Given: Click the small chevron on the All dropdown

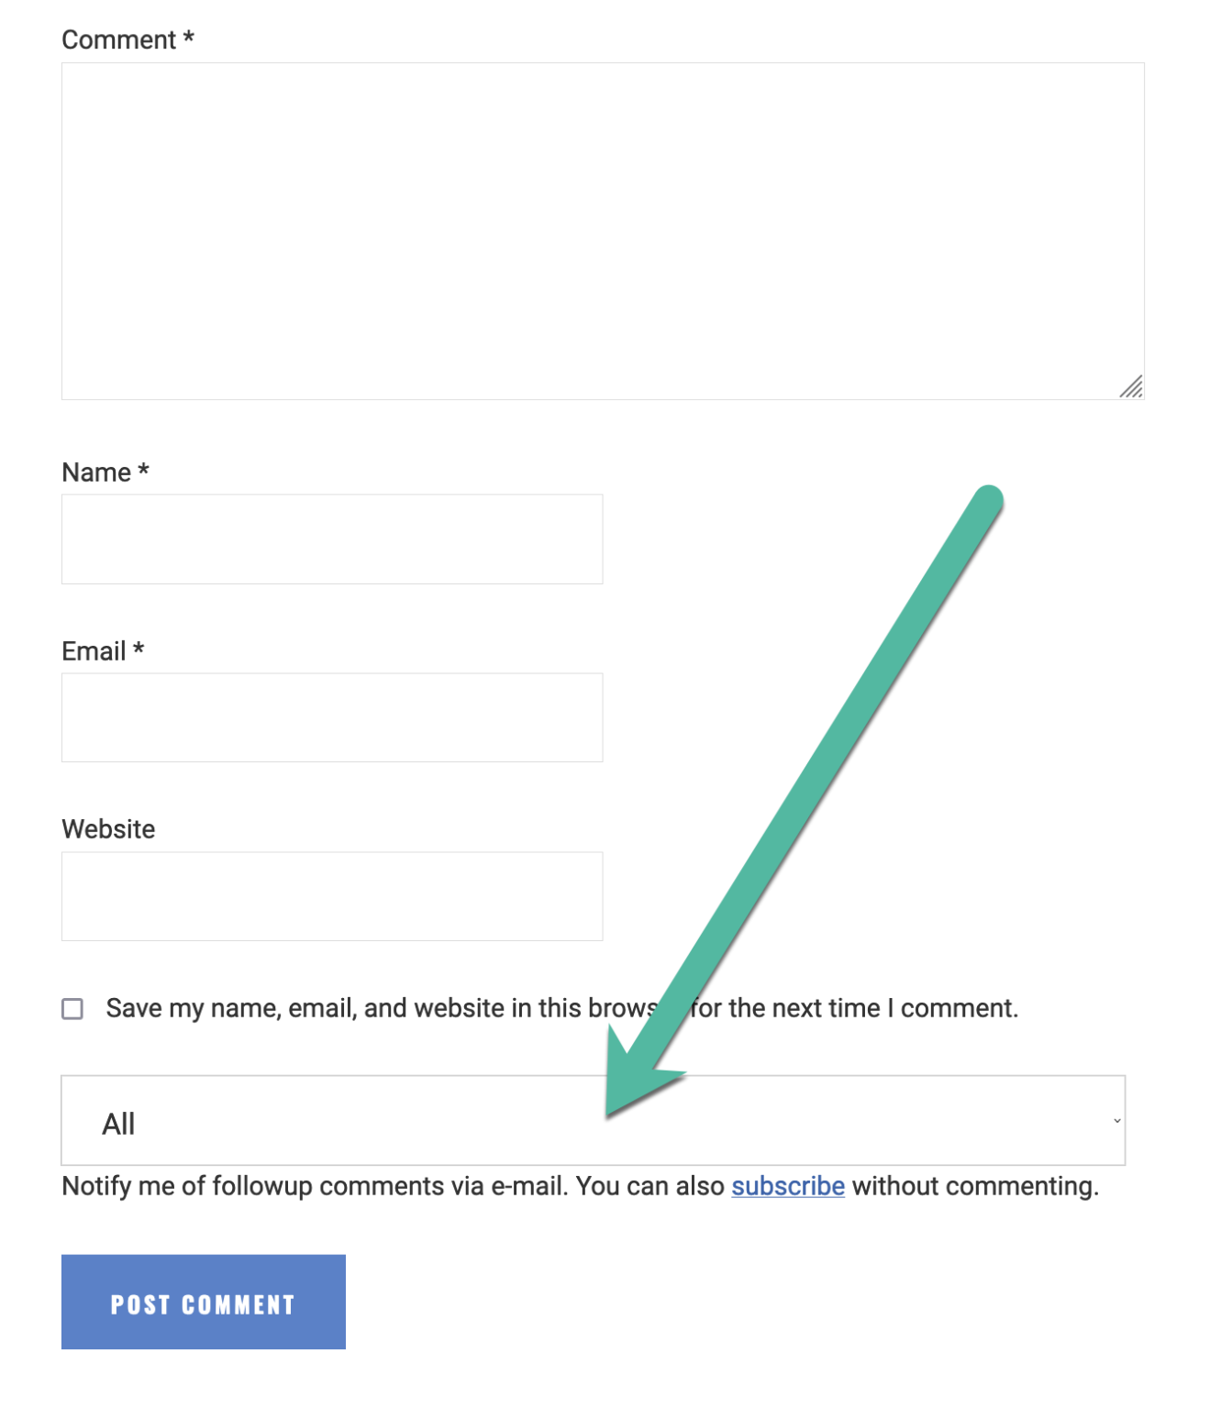Looking at the screenshot, I should point(1116,1121).
